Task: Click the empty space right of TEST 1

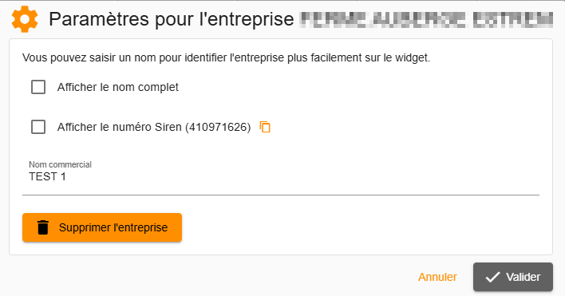Action: (302, 176)
